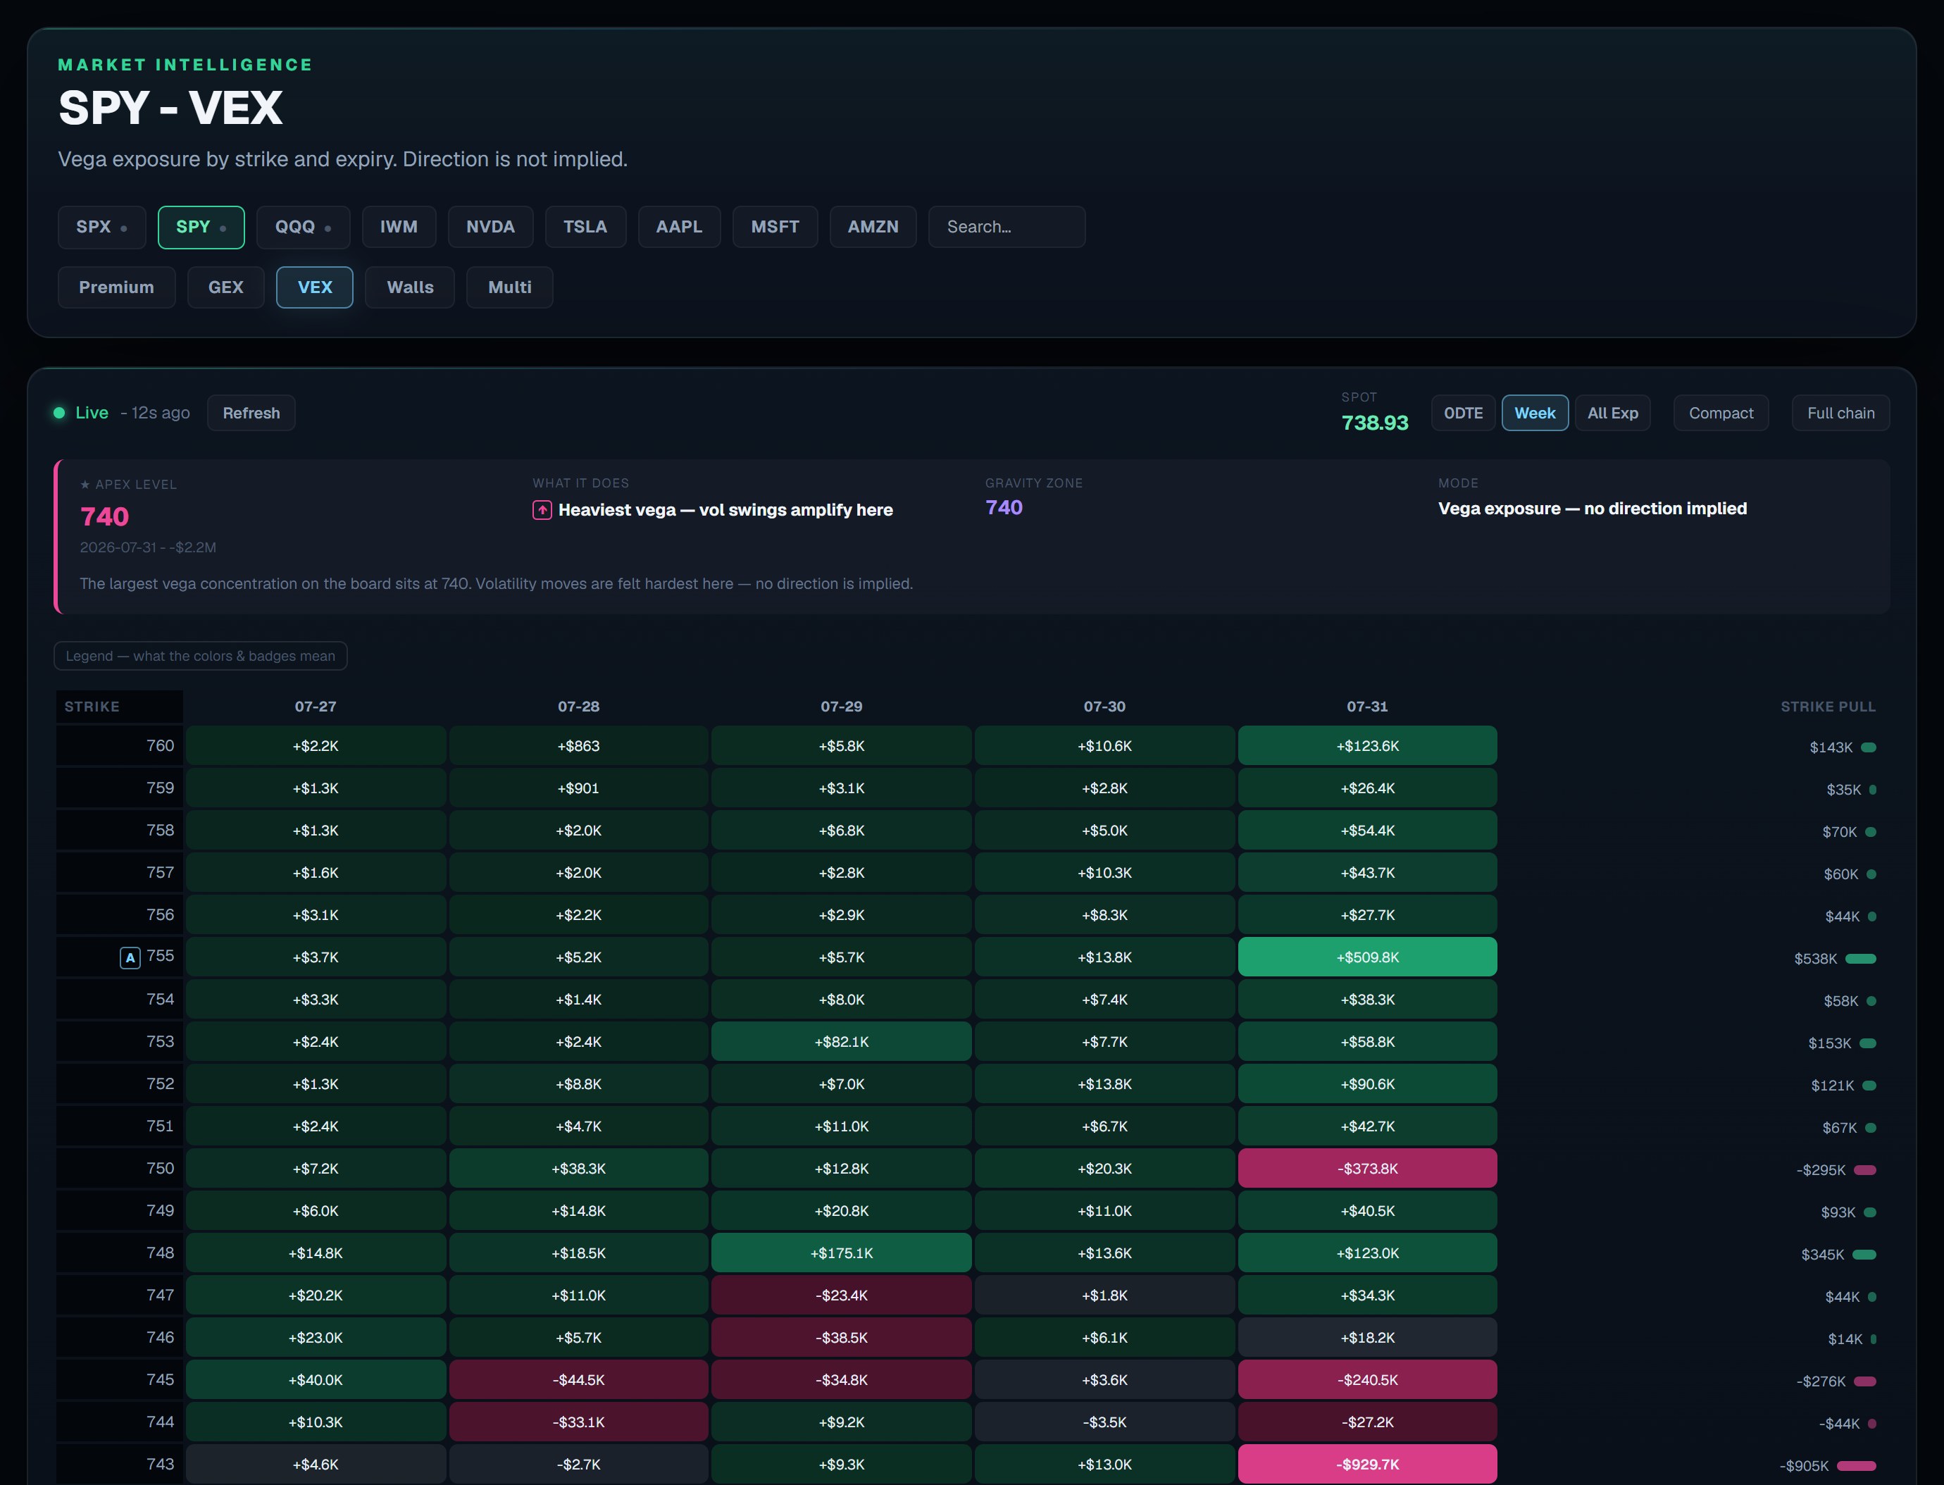Viewport: 1944px width, 1485px height.
Task: Click the +$175.1K cell at strike 748
Action: (841, 1253)
